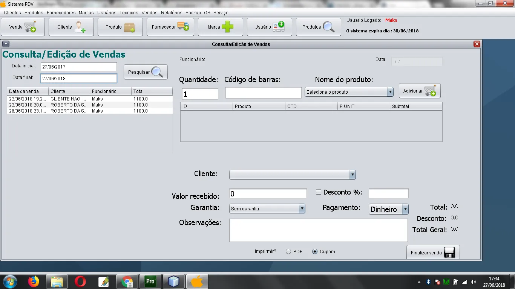The height and width of the screenshot is (289, 515).
Task: Click the Venda shopping cart toolbar button
Action: tap(23, 27)
